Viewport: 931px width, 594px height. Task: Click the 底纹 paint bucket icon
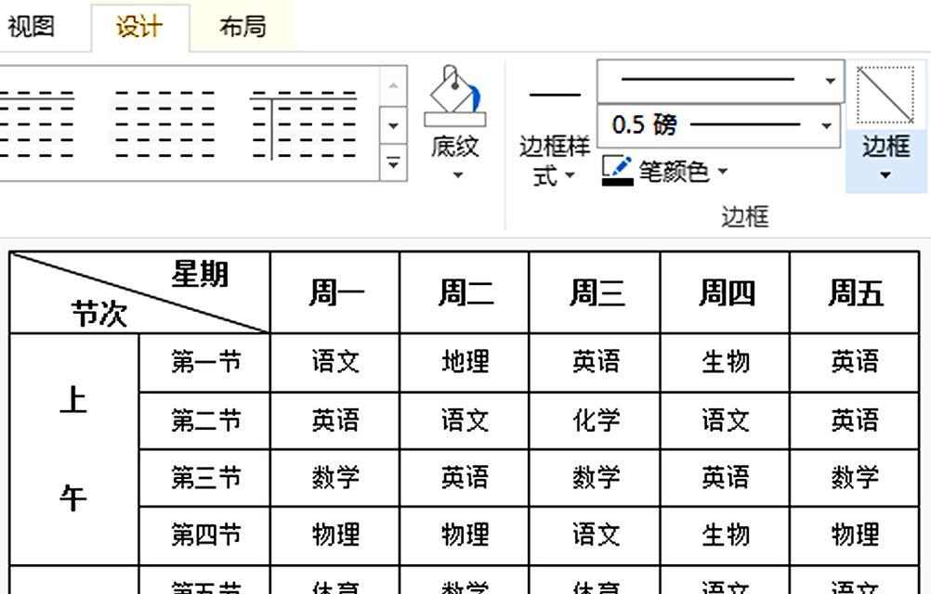point(454,95)
